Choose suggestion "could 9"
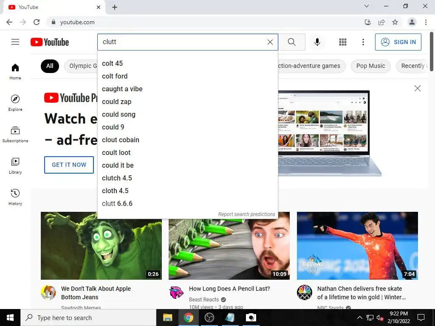This screenshot has height=326, width=435. coord(187,127)
